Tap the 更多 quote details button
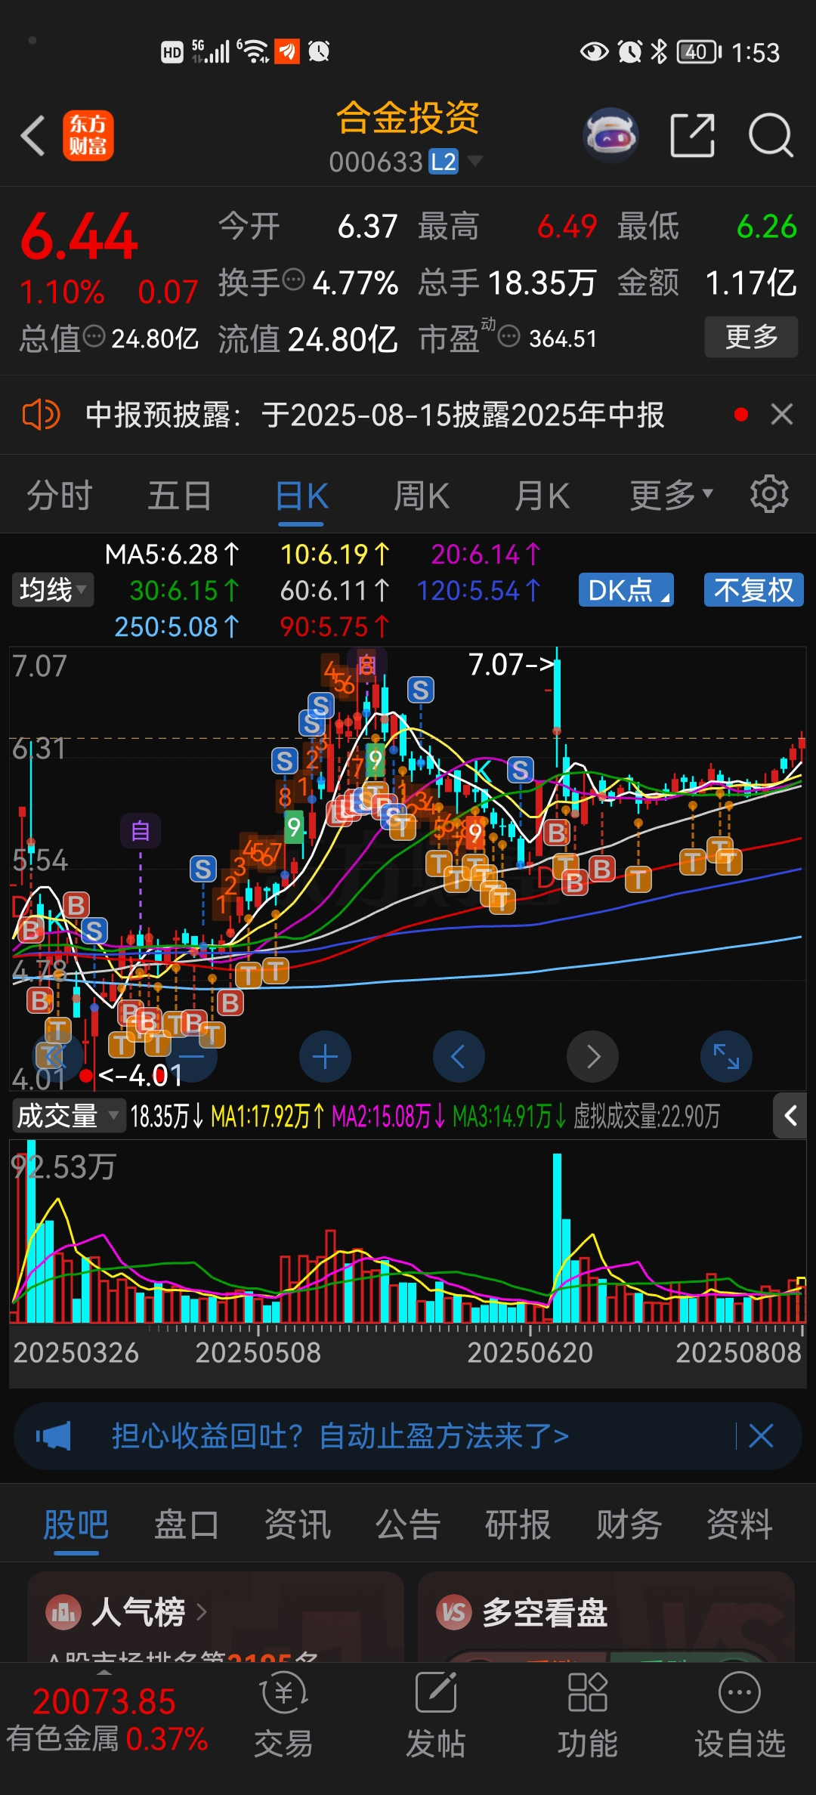 tap(751, 337)
